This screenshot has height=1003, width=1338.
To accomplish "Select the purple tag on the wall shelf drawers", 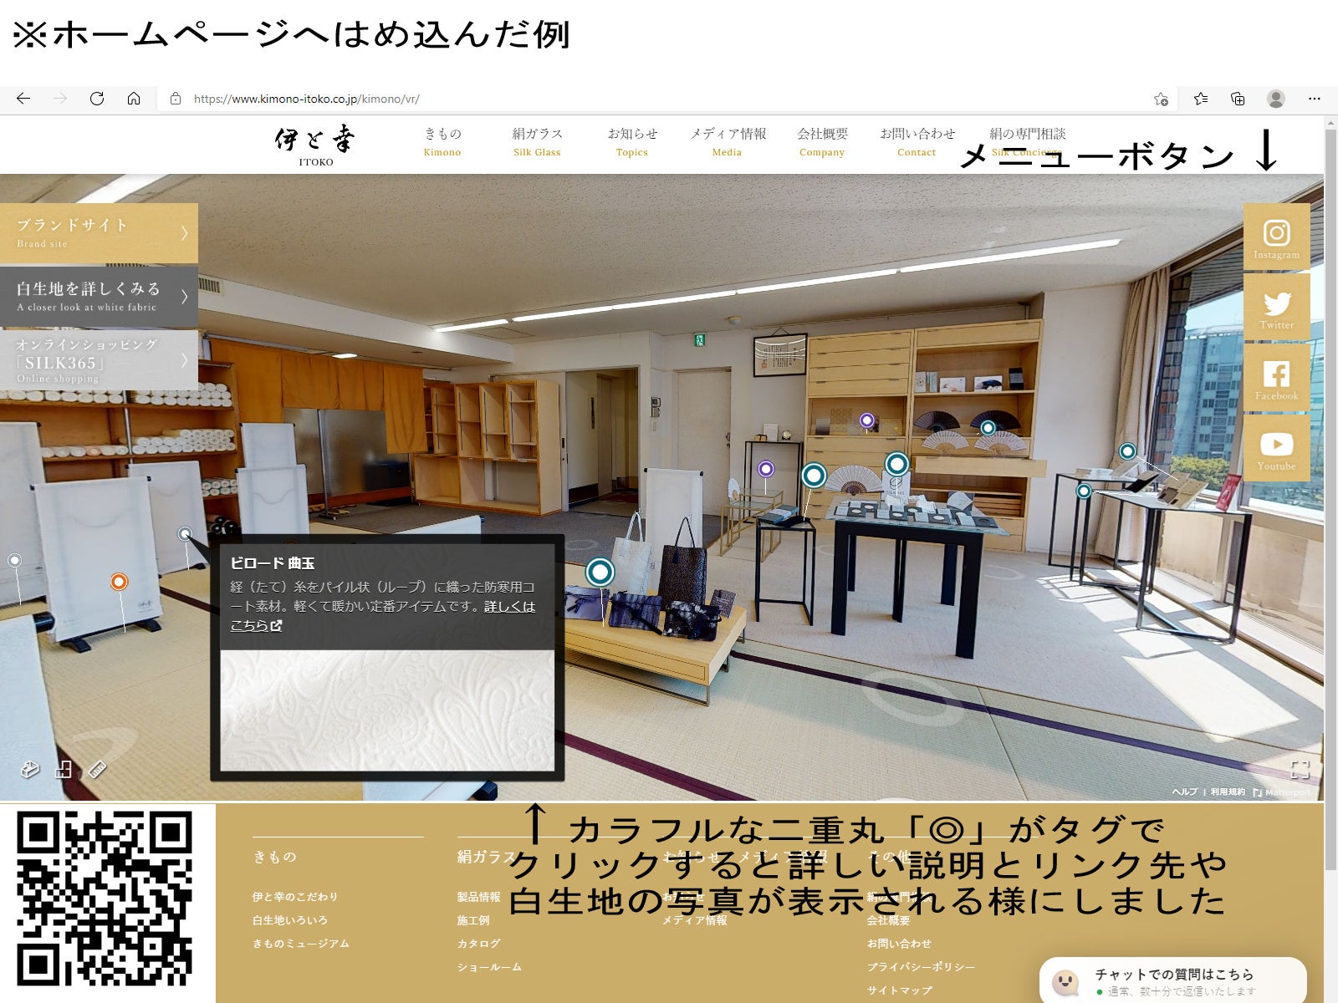I will (x=867, y=420).
